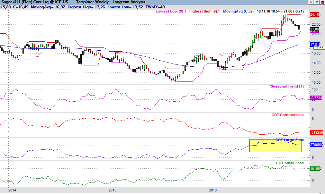Click the 2016 label on time axis
This screenshot has width=325, height=194.
click(213, 190)
